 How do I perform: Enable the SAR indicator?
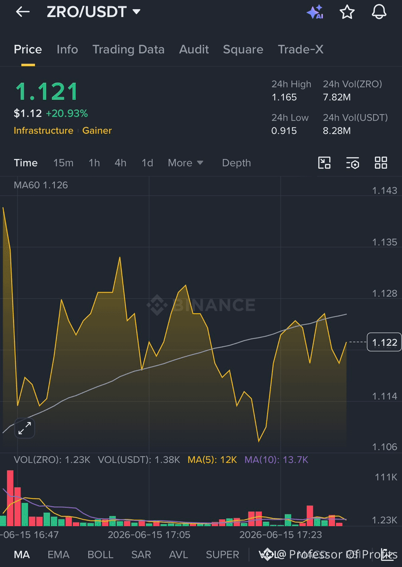pyautogui.click(x=141, y=555)
